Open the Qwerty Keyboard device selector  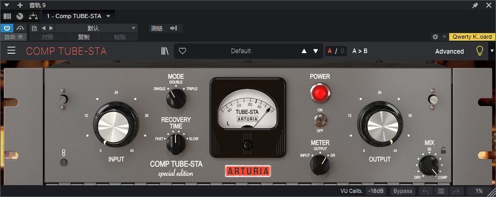472,37
